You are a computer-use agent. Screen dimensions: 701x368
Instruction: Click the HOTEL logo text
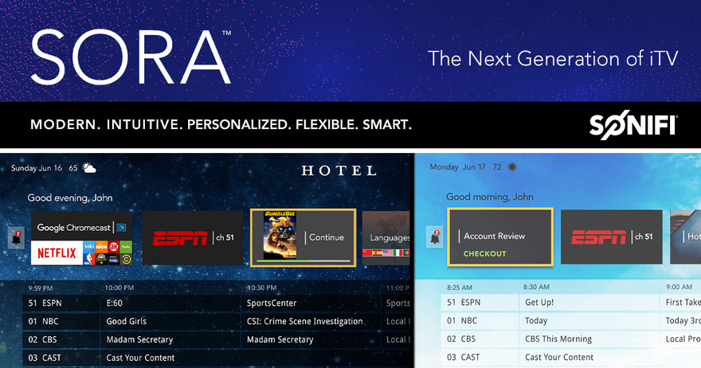pos(339,170)
